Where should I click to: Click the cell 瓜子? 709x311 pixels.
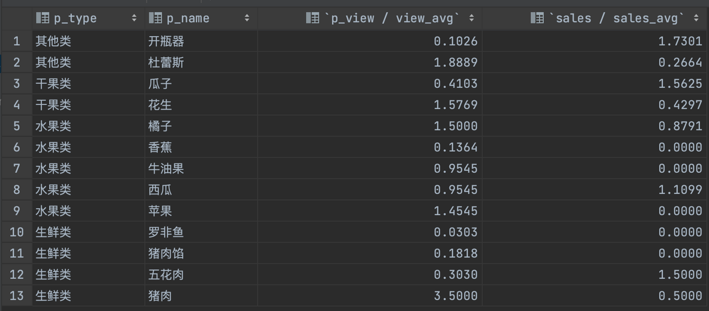(x=201, y=84)
